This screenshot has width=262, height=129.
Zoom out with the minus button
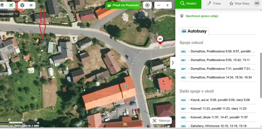159,5
